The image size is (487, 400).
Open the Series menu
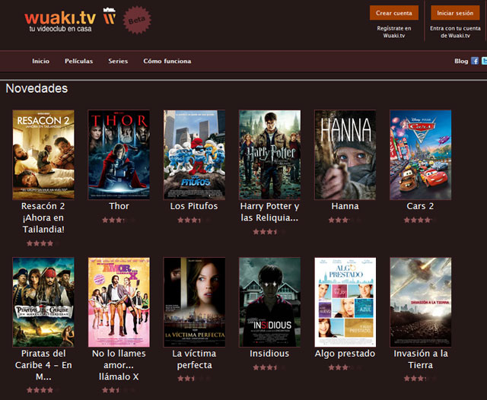(118, 61)
